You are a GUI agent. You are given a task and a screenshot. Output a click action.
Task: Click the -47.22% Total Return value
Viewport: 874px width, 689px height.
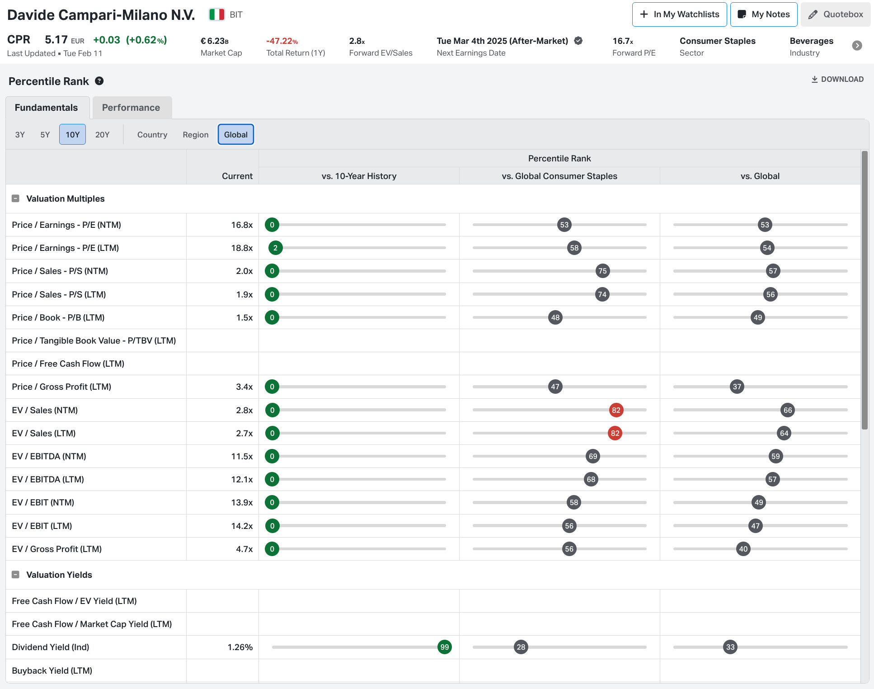tap(282, 41)
